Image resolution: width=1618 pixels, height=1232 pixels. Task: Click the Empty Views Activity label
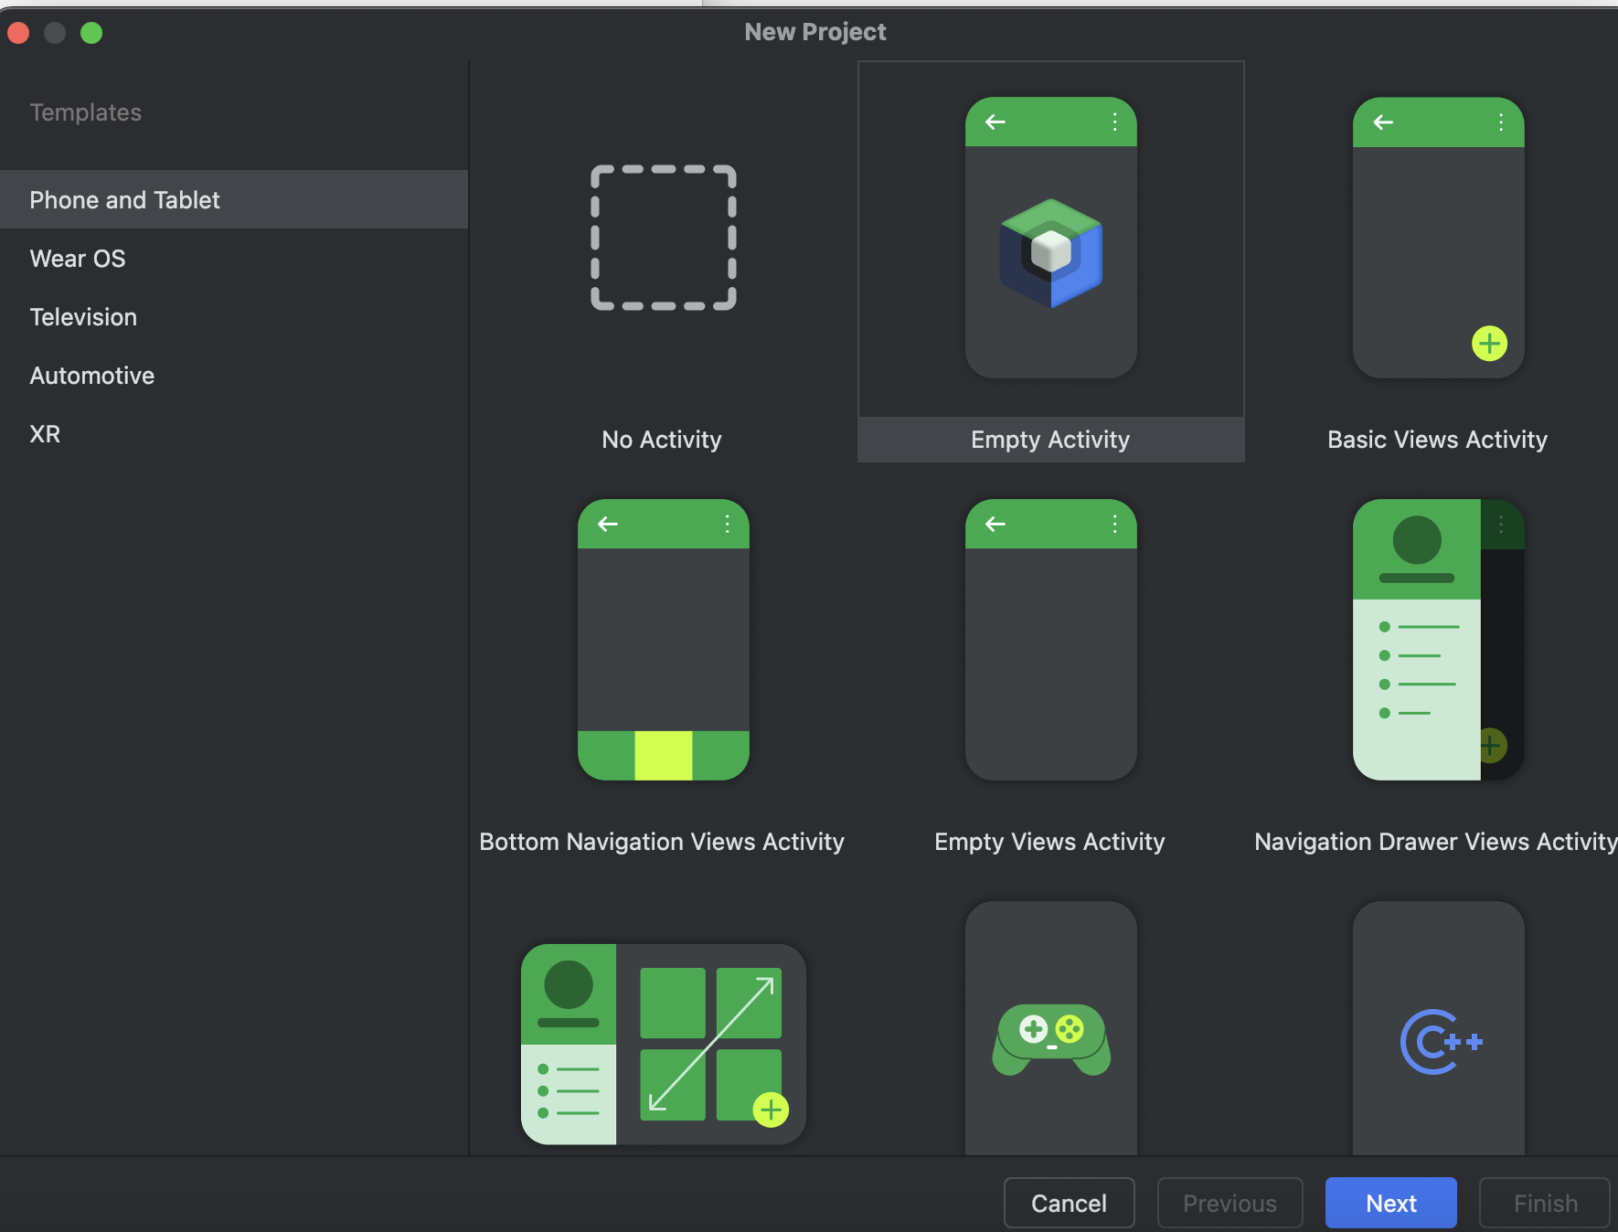[x=1049, y=842]
